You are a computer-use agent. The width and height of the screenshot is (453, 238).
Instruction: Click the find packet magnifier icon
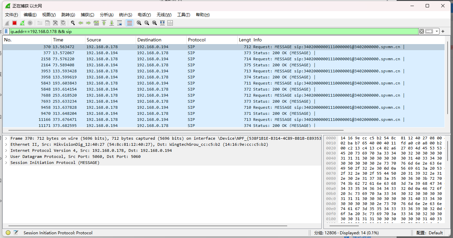[73, 23]
